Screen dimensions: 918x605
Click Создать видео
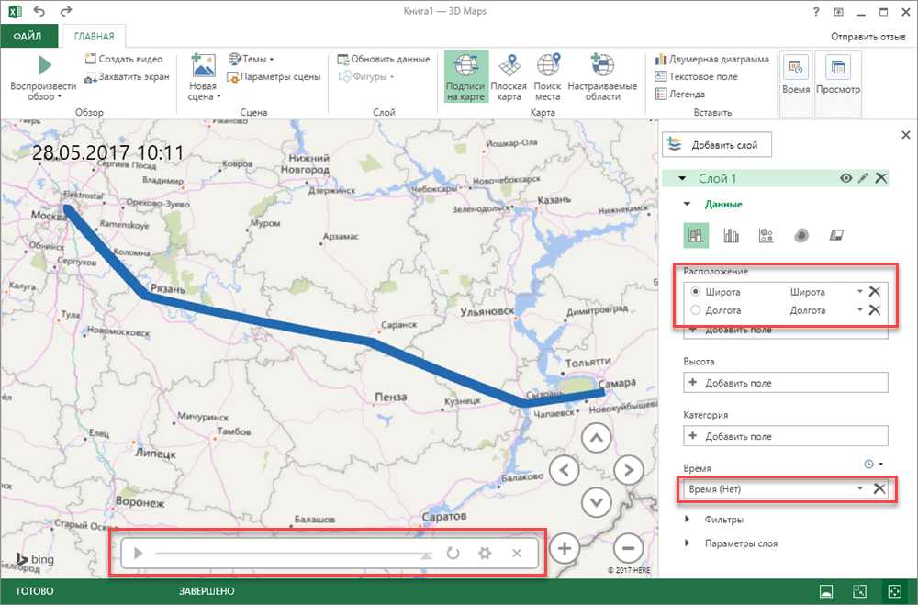tap(124, 59)
